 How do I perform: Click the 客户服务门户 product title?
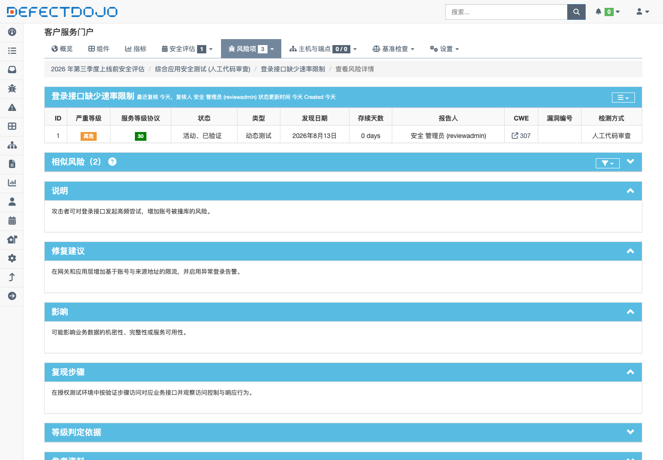(69, 32)
